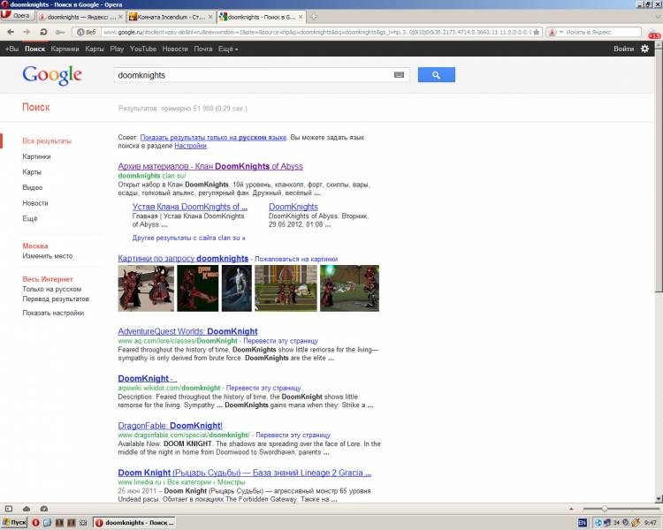Bookmark the page with the star icon
The height and width of the screenshot is (530, 663).
tap(537, 32)
